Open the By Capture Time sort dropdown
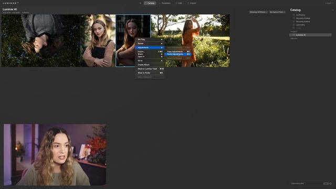The height and width of the screenshot is (189, 336). [277, 12]
